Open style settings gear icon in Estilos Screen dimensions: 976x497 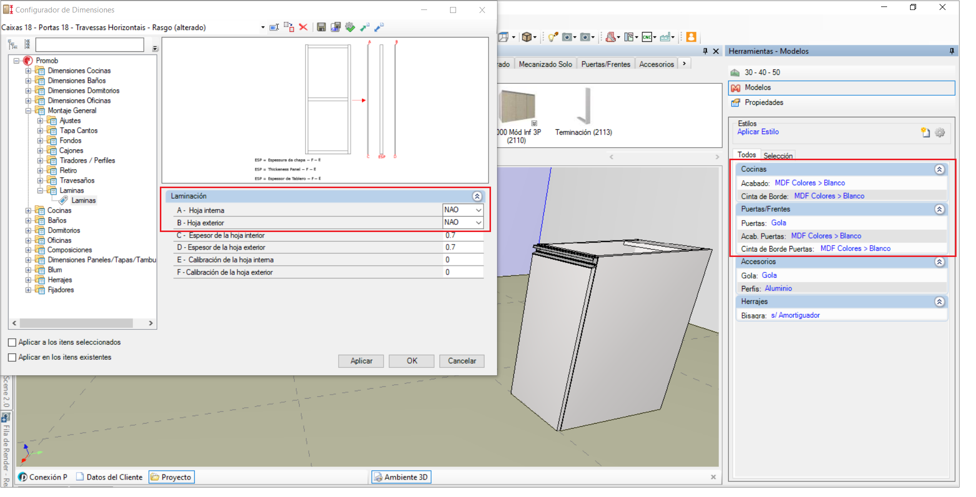tap(940, 132)
